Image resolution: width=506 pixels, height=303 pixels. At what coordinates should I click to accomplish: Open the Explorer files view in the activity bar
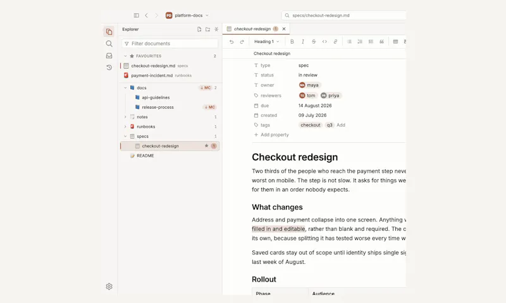pos(109,32)
